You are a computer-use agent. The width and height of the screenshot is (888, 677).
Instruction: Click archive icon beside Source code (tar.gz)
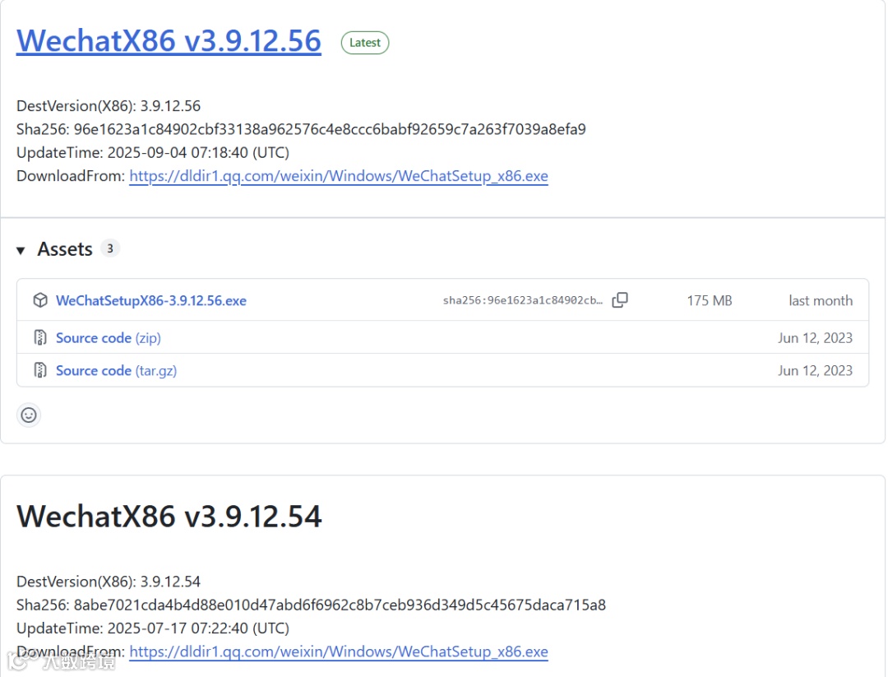(40, 370)
